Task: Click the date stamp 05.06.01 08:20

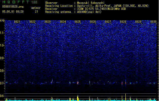Action: tap(13, 12)
